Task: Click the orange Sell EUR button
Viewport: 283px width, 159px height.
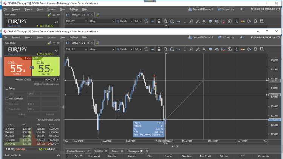Action: click(17, 66)
